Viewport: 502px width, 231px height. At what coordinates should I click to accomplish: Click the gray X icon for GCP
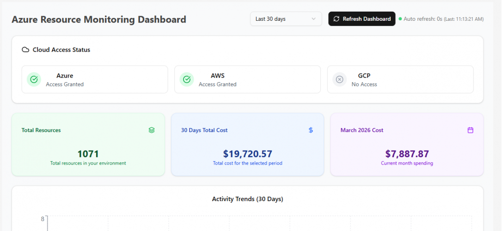[339, 79]
